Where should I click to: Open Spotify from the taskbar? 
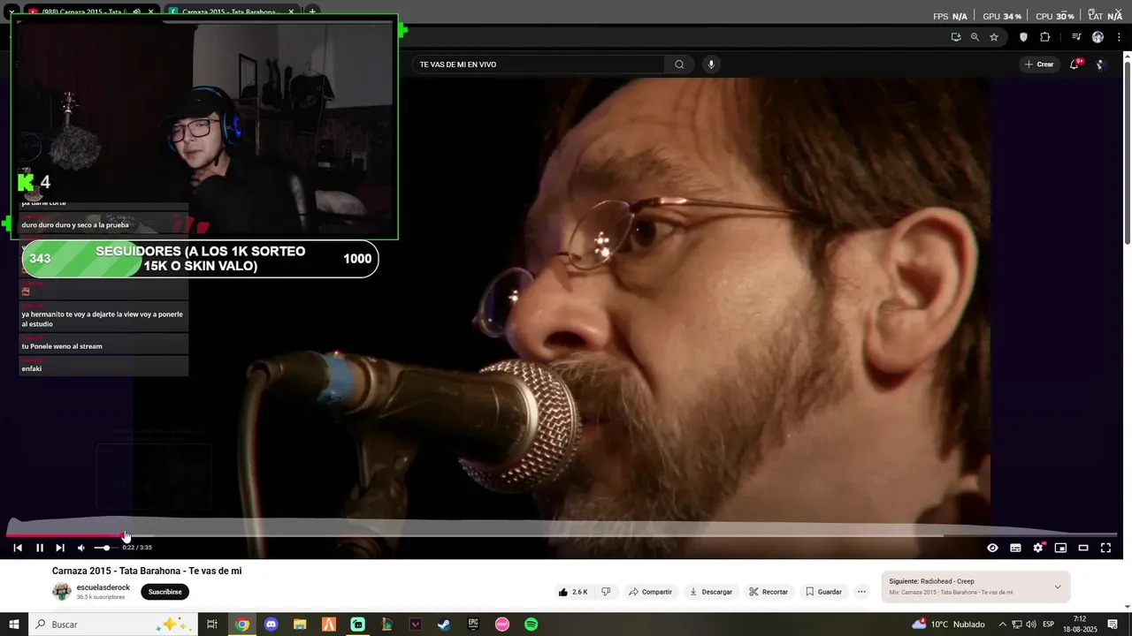[x=532, y=625]
